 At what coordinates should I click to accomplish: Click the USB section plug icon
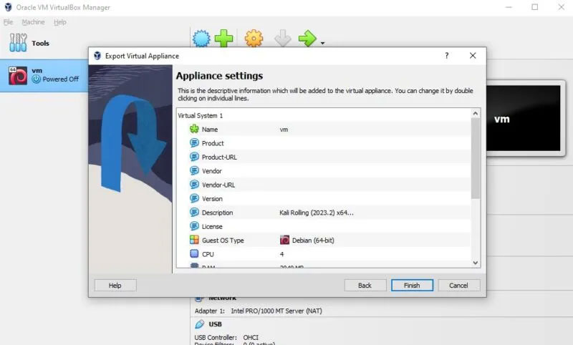[200, 324]
